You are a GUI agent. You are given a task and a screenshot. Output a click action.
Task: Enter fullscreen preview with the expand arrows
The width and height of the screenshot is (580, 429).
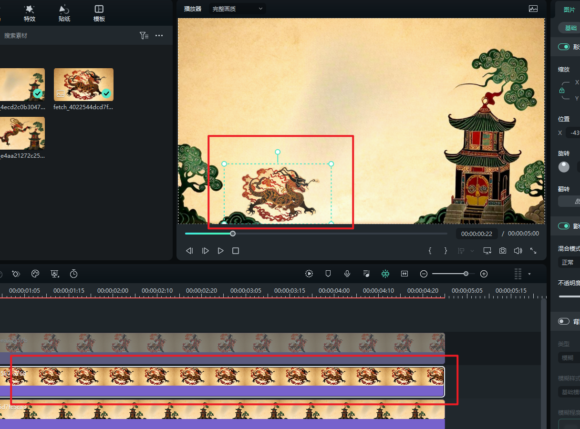coord(533,251)
